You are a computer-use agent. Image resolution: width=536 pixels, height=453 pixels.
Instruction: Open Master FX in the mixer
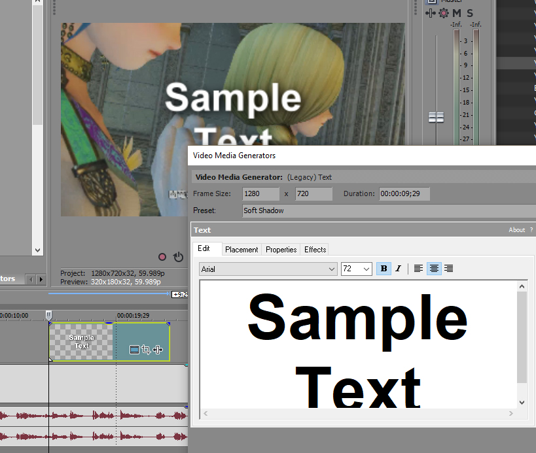point(431,13)
